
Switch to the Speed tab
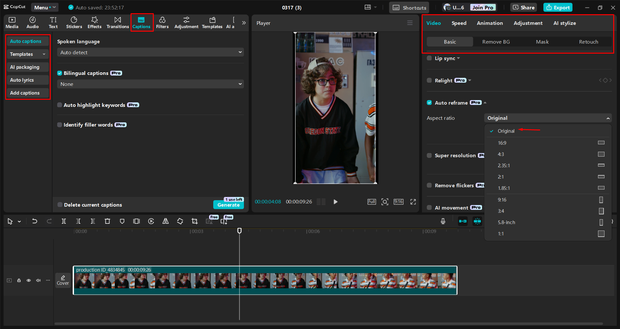(x=459, y=23)
